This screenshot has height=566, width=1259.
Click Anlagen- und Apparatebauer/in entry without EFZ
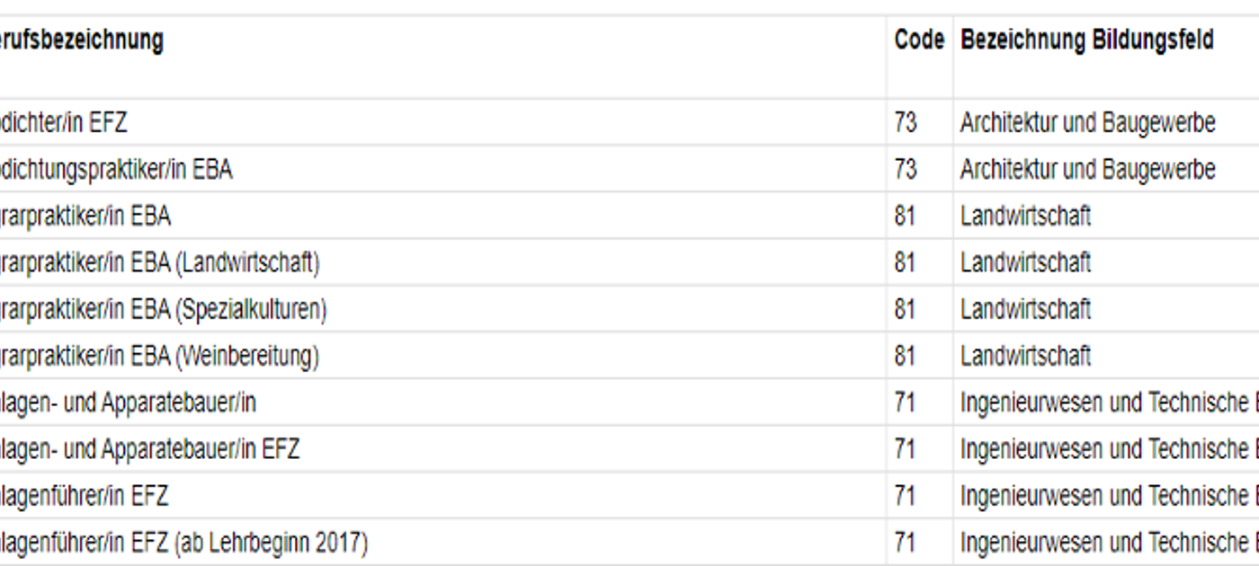(x=128, y=403)
